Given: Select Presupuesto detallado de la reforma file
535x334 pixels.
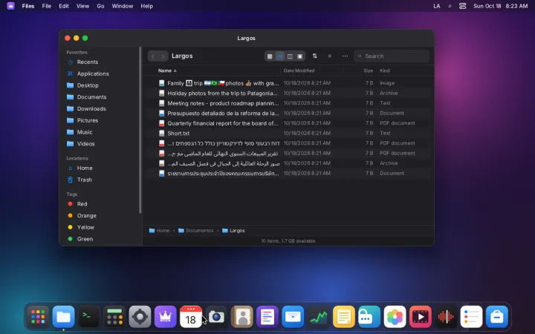Looking at the screenshot, I should pos(288,113).
